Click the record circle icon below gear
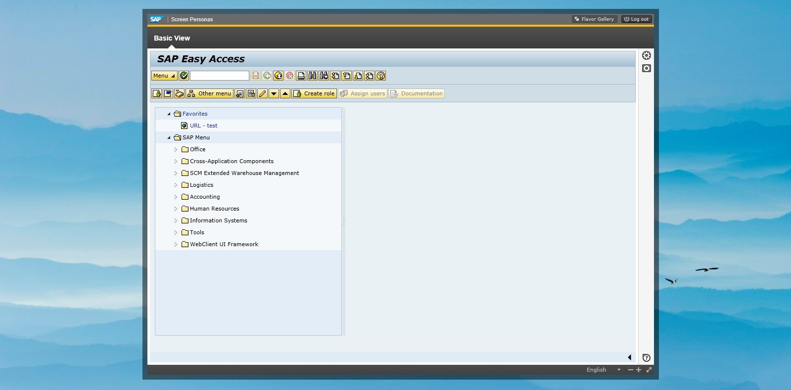 tap(647, 68)
